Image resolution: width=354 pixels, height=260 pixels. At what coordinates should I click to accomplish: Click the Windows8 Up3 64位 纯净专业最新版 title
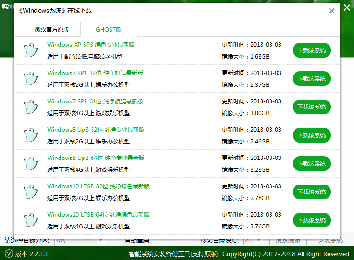(x=96, y=158)
